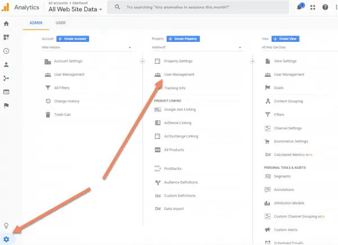Open Google Ads Linking

[x=180, y=110]
